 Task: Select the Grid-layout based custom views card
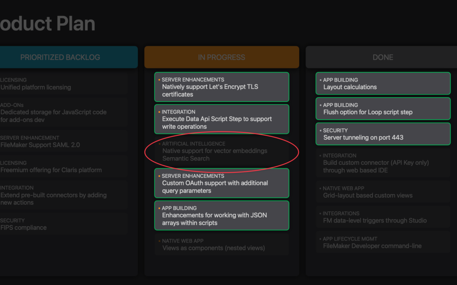pos(383,192)
